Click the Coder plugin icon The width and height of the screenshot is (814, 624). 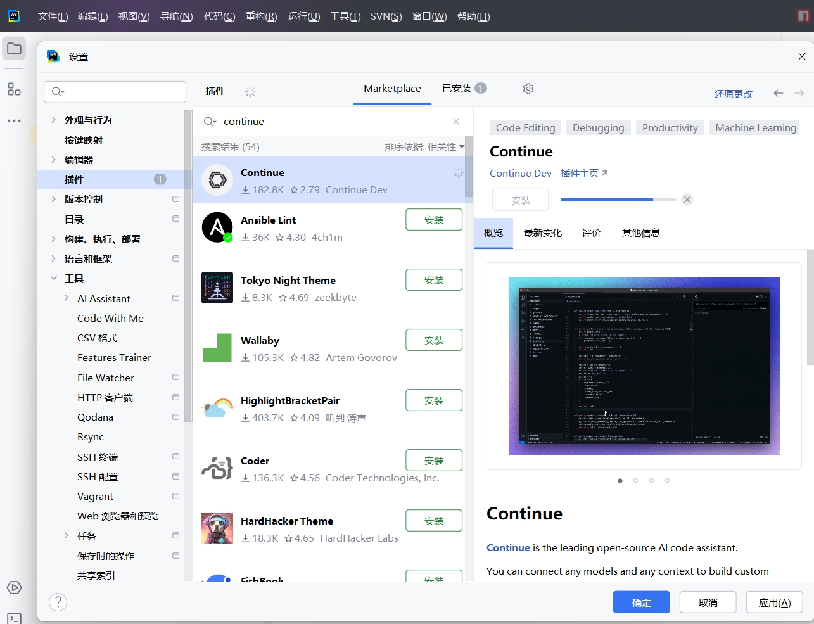(217, 468)
